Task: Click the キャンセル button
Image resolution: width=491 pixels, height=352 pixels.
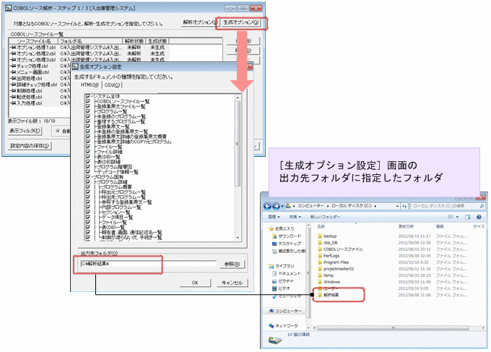Action: (x=232, y=283)
